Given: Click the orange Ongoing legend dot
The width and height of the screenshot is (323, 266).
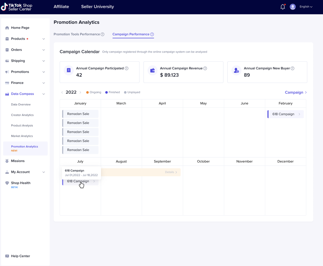Looking at the screenshot, I should point(87,92).
